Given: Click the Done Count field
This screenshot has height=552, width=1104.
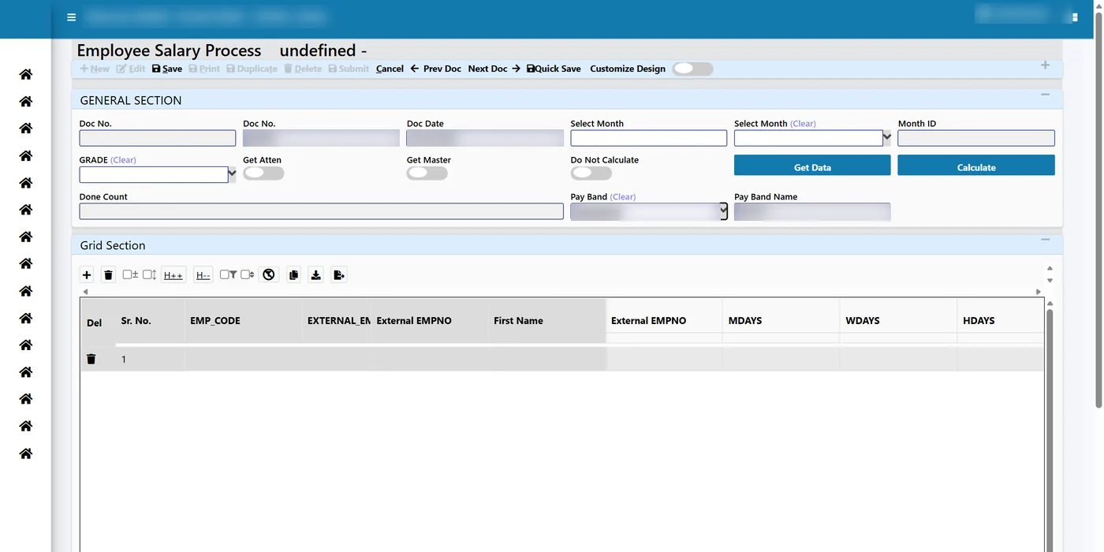Looking at the screenshot, I should 322,211.
